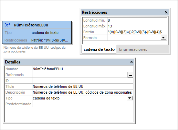Viewport: 178px width, 130px height.
Task: Click the Detalles panel title
Action: [x=13, y=62]
